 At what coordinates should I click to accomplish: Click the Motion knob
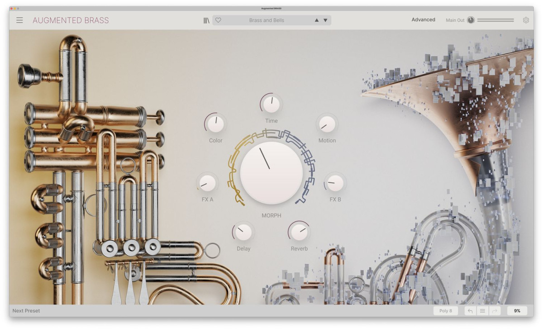click(x=327, y=124)
